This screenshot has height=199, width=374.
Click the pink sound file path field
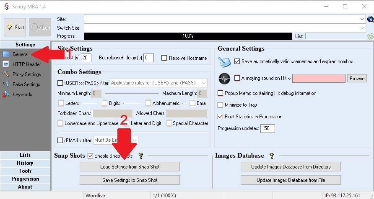[319, 79]
